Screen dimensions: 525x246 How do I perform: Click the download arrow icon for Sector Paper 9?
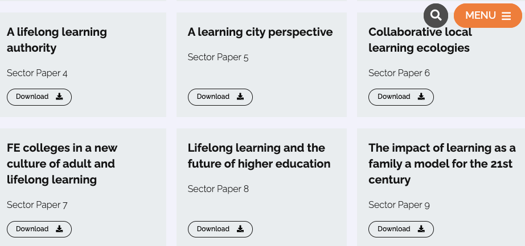point(421,229)
